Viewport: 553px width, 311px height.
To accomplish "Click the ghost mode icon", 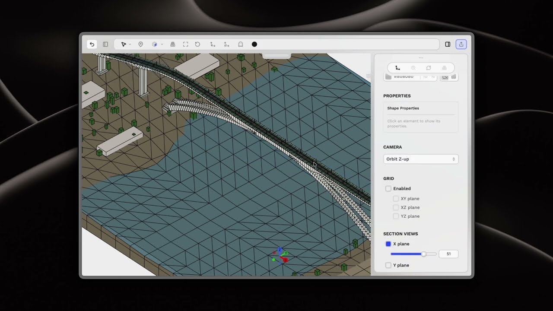I will [241, 44].
